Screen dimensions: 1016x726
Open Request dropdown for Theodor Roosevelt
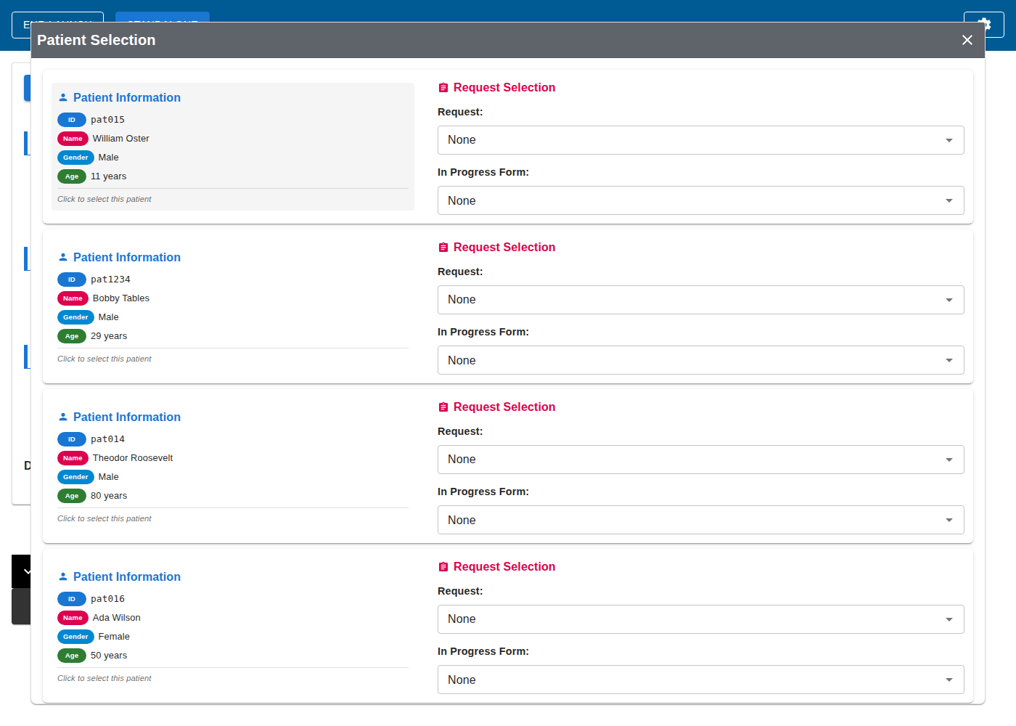point(700,460)
